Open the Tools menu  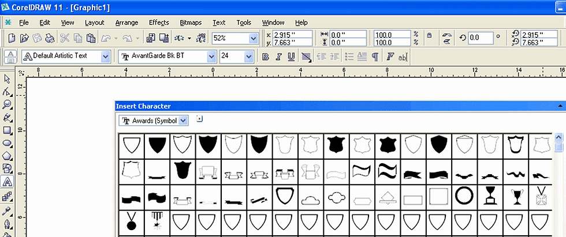click(x=244, y=22)
